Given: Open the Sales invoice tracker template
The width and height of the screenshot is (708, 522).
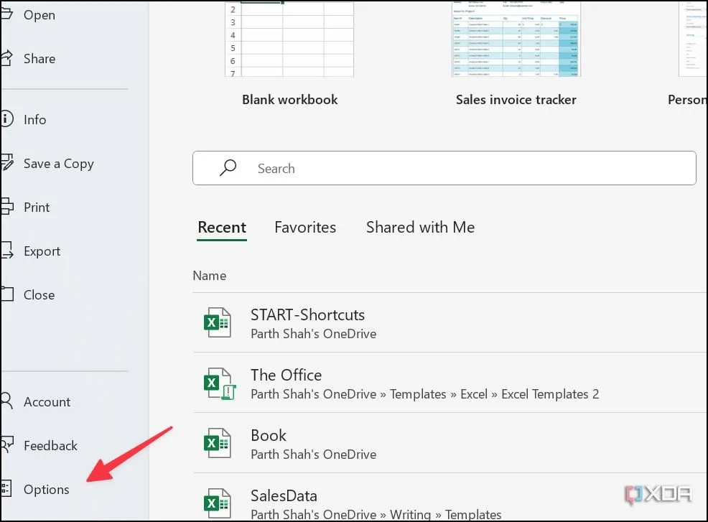Looking at the screenshot, I should (x=516, y=39).
